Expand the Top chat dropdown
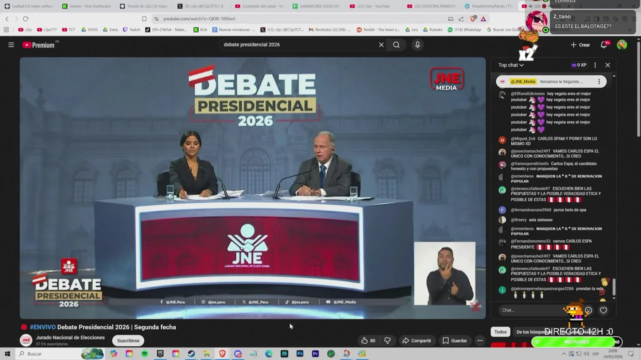The image size is (641, 360). (x=511, y=65)
